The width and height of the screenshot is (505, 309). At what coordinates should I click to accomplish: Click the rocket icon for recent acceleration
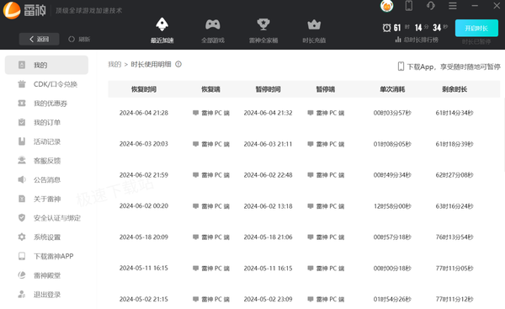pyautogui.click(x=162, y=24)
